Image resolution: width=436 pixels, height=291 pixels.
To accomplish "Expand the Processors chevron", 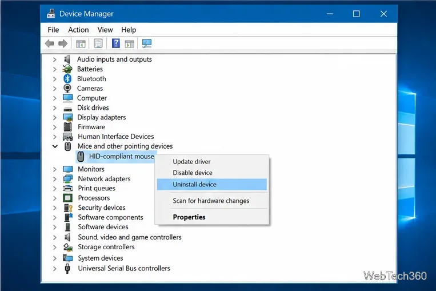I will [x=55, y=198].
